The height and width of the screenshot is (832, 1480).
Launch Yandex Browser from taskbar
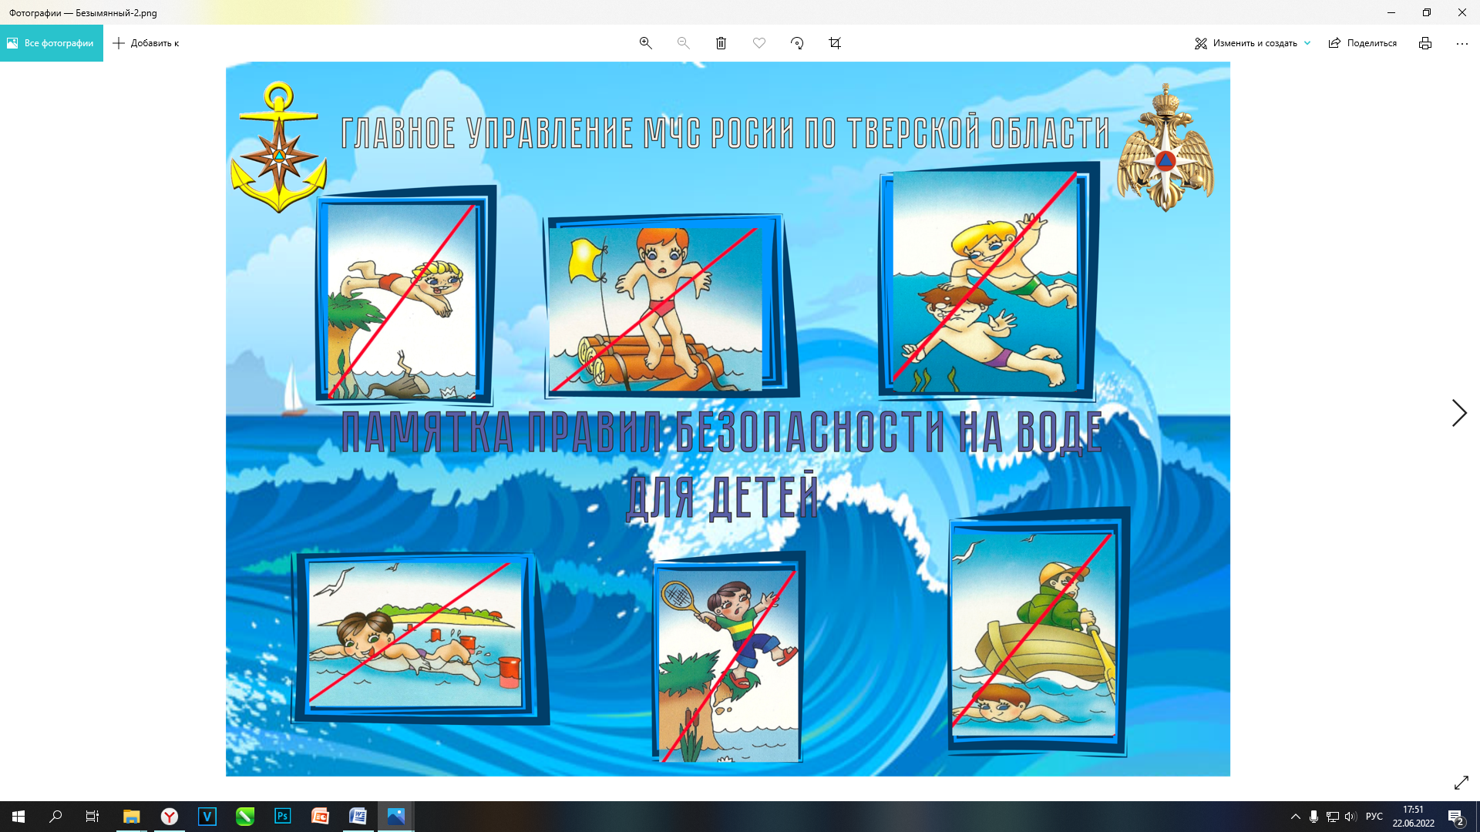pyautogui.click(x=170, y=817)
